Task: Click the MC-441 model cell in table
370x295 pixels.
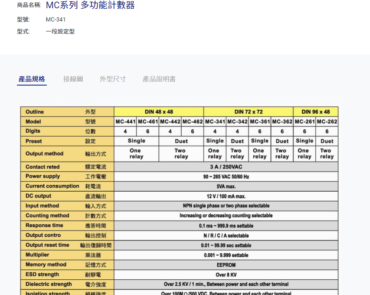Action: click(125, 122)
